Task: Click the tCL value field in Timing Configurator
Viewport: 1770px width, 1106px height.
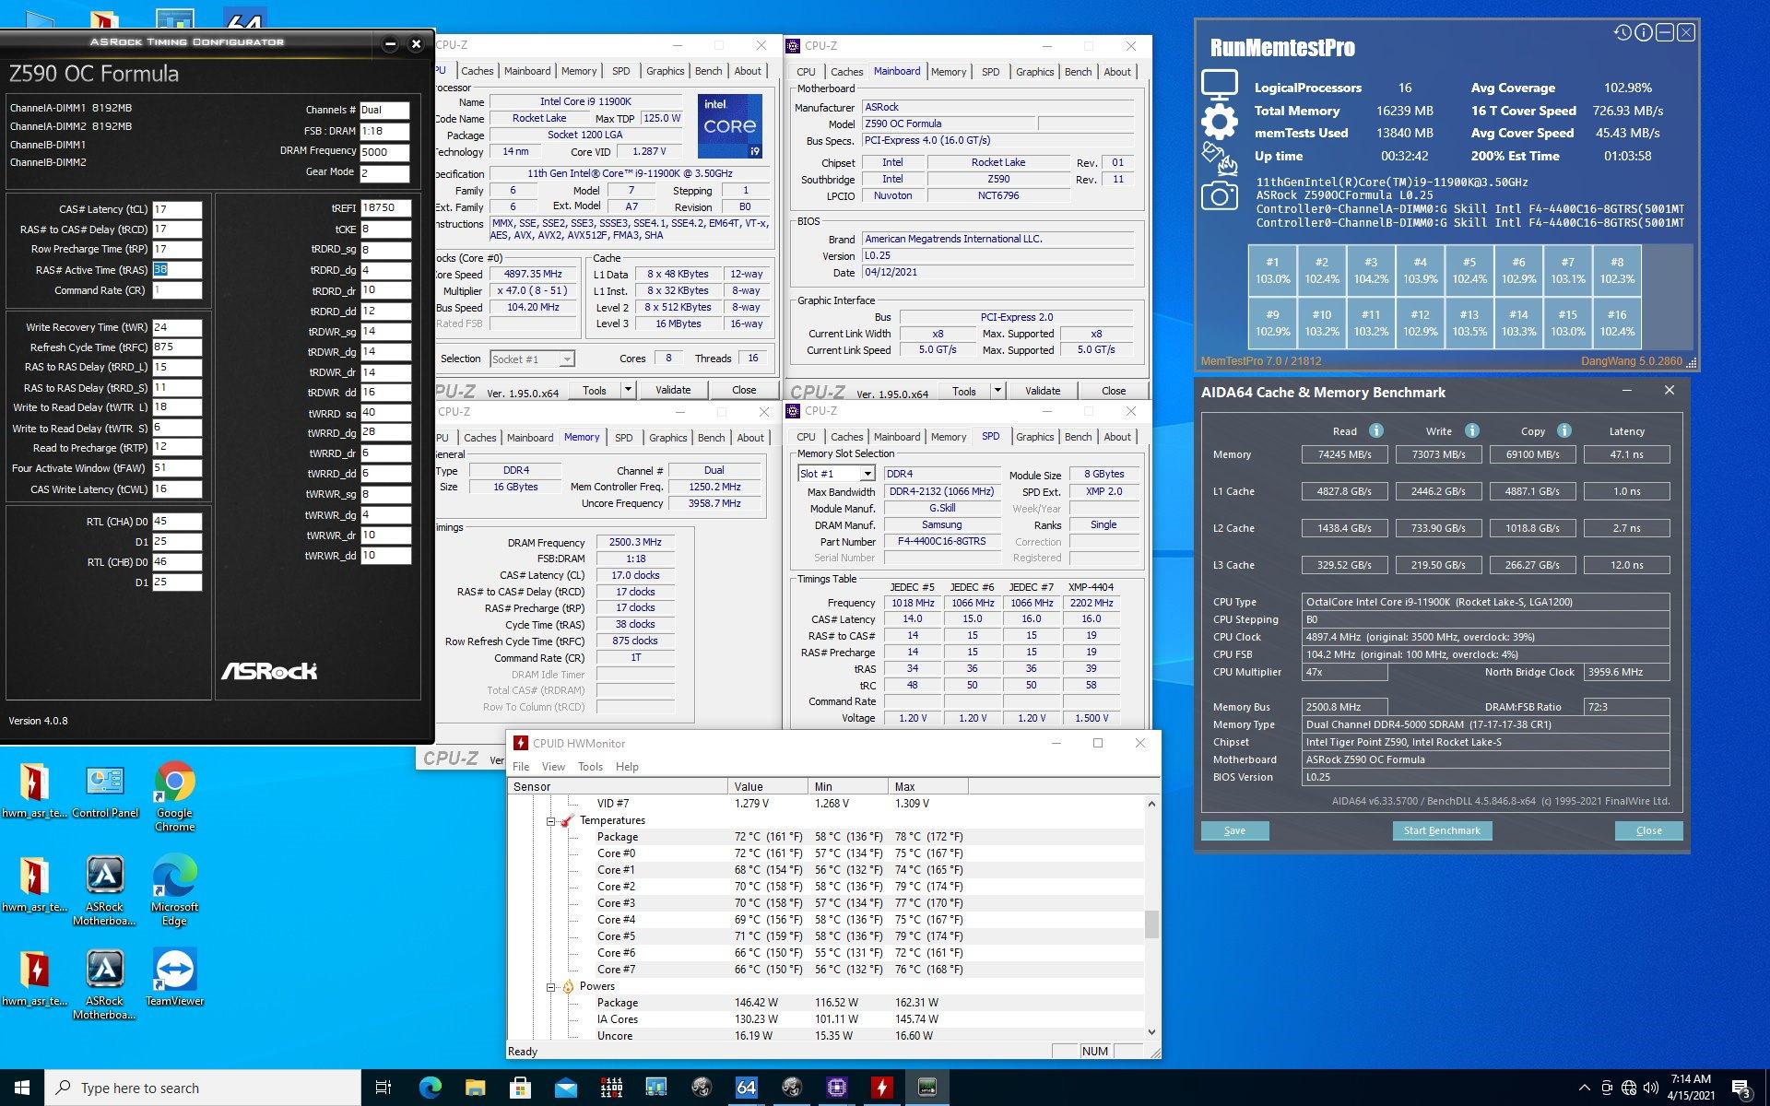Action: 177,209
